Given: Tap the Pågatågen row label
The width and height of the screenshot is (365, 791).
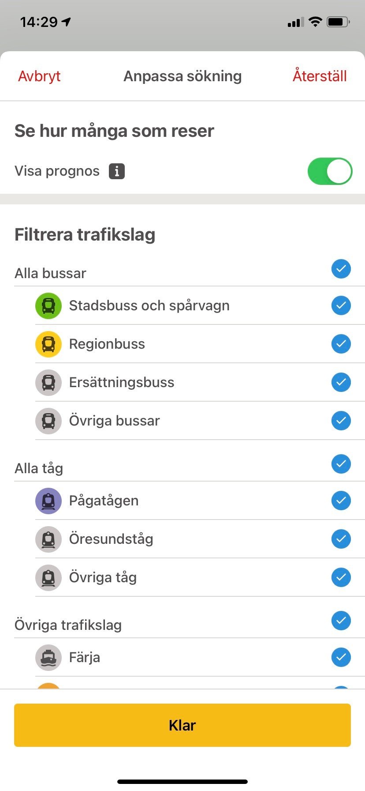Looking at the screenshot, I should (104, 501).
